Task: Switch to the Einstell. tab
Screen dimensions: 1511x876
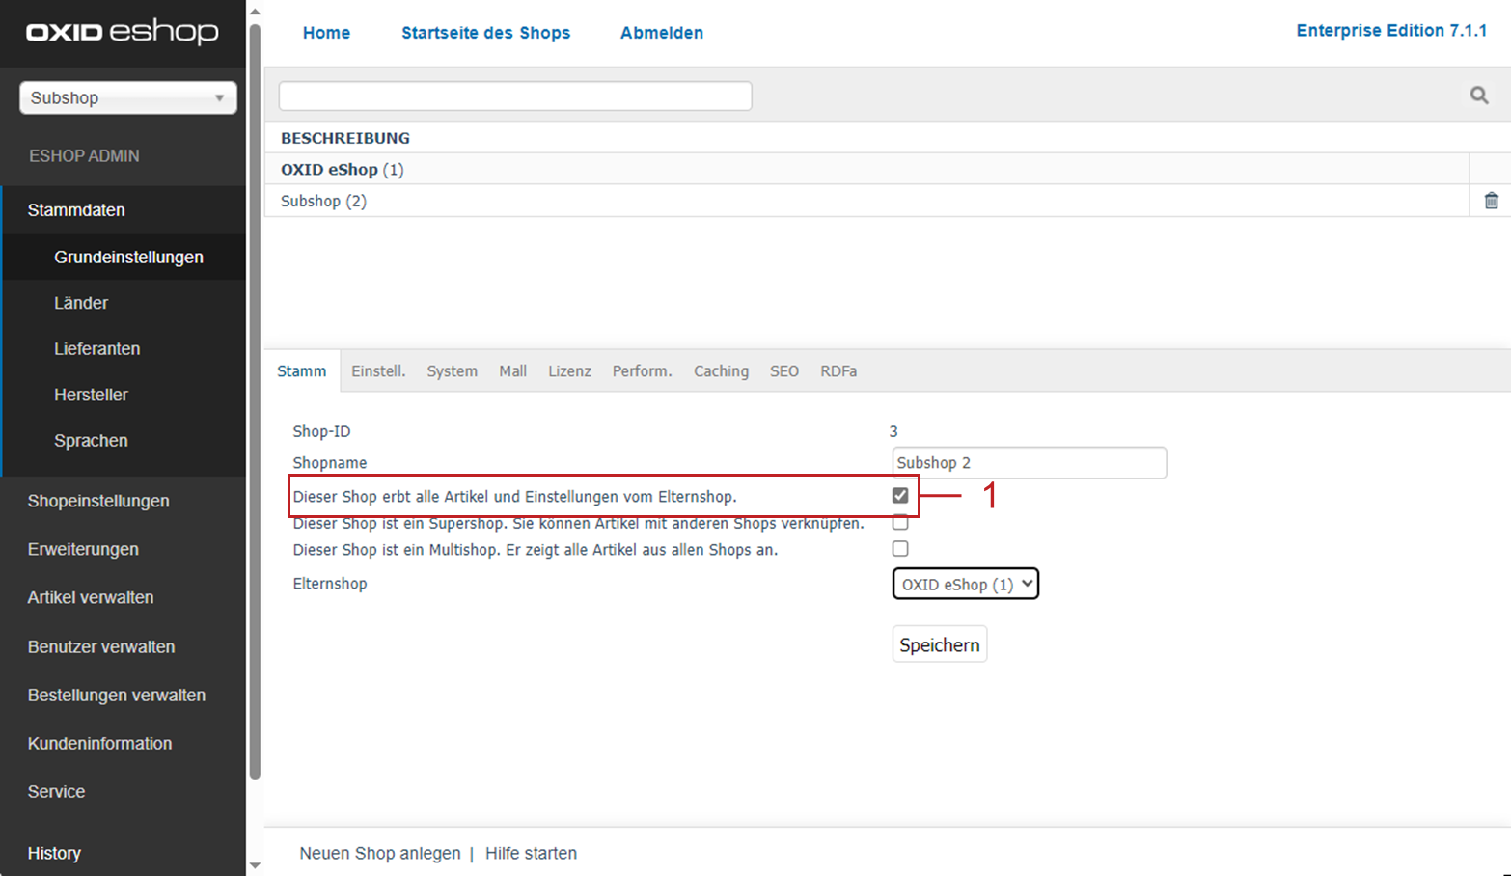Action: pyautogui.click(x=378, y=371)
